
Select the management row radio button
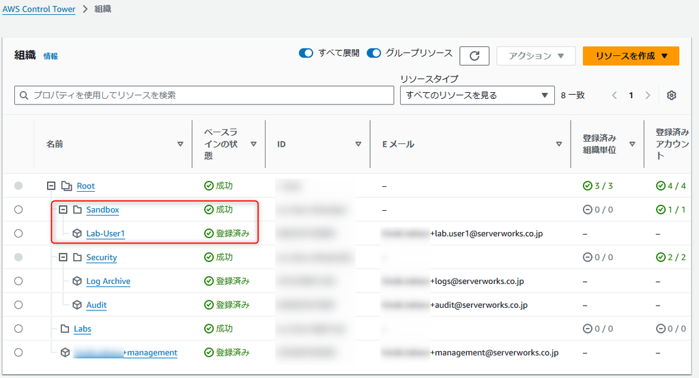(x=18, y=353)
